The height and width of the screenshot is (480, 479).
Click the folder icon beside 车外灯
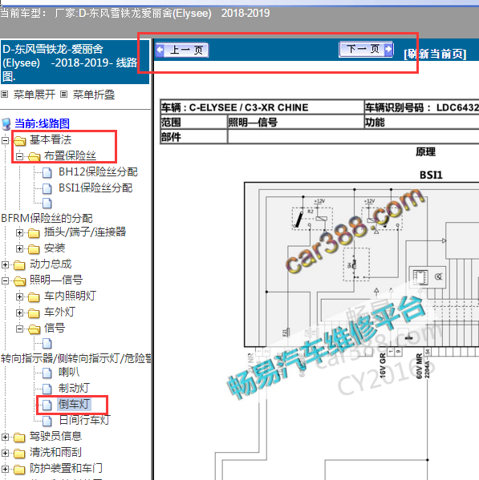34,313
